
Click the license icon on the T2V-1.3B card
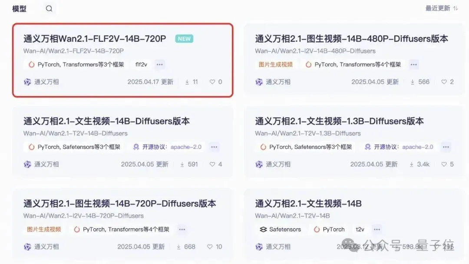coord(368,147)
